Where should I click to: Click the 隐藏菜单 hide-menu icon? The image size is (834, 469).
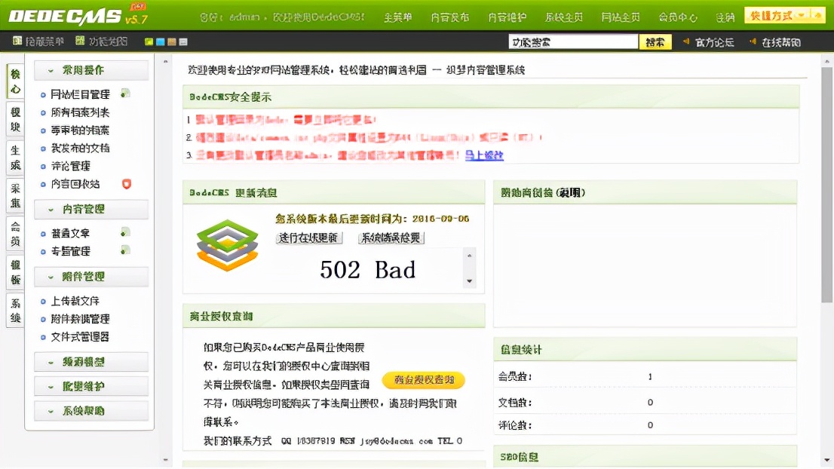click(x=17, y=41)
